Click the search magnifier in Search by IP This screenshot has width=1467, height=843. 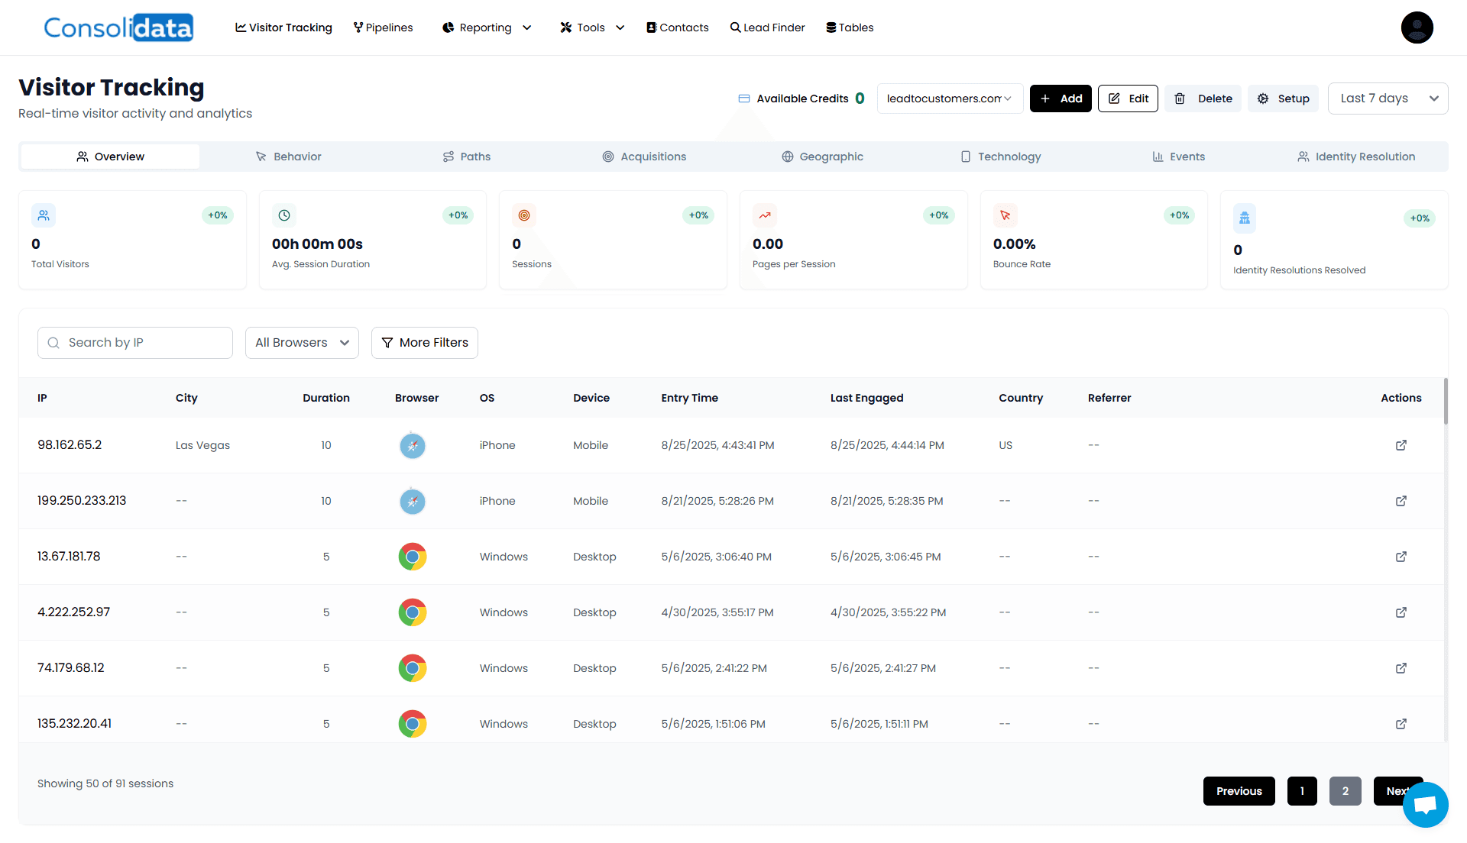(53, 343)
